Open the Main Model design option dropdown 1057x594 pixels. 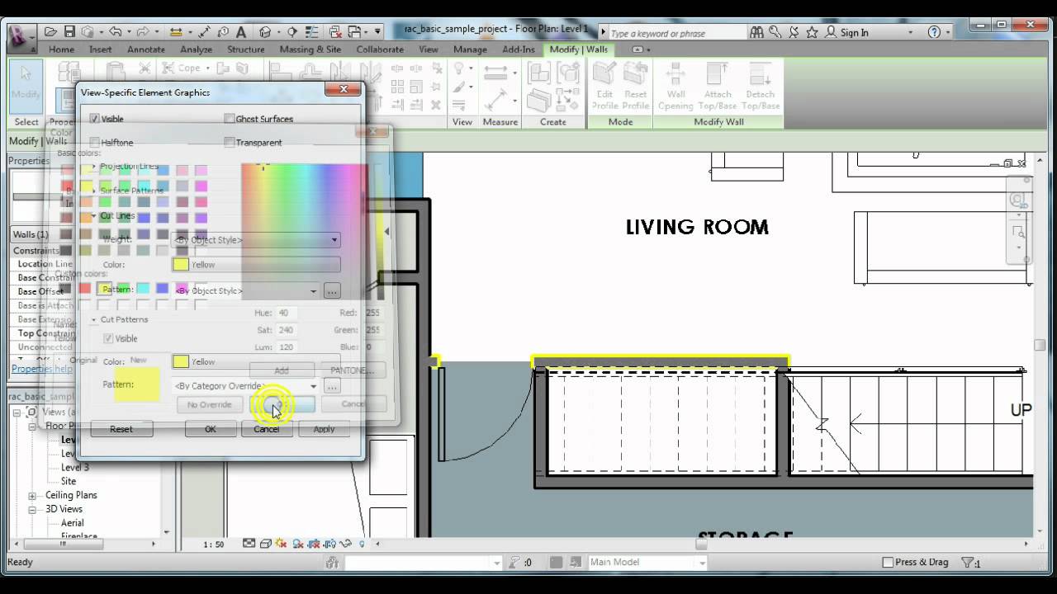[647, 563]
